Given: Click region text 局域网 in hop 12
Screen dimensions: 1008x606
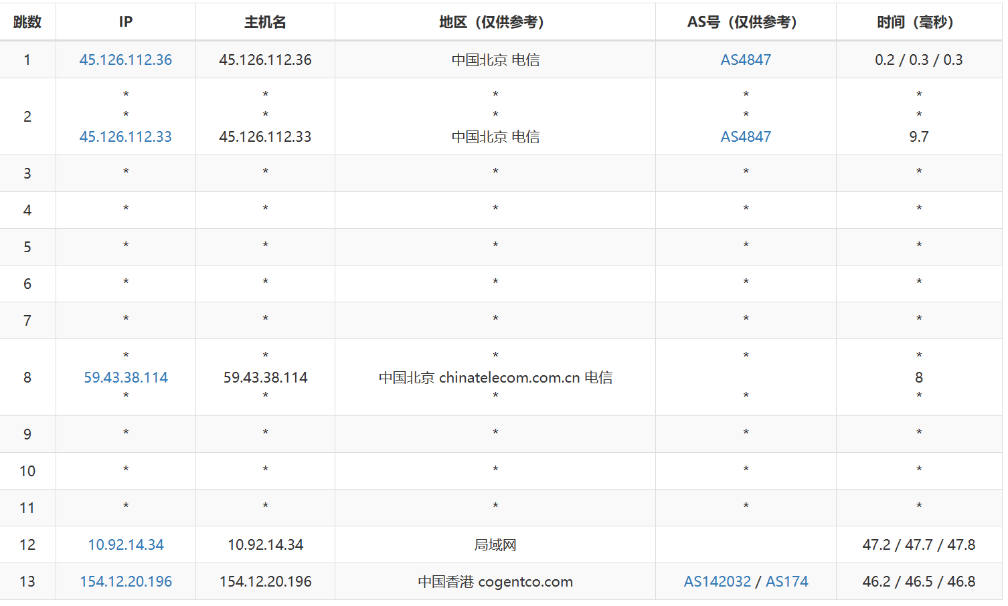Looking at the screenshot, I should pyautogui.click(x=495, y=544).
